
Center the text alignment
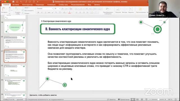click(x=80, y=12)
